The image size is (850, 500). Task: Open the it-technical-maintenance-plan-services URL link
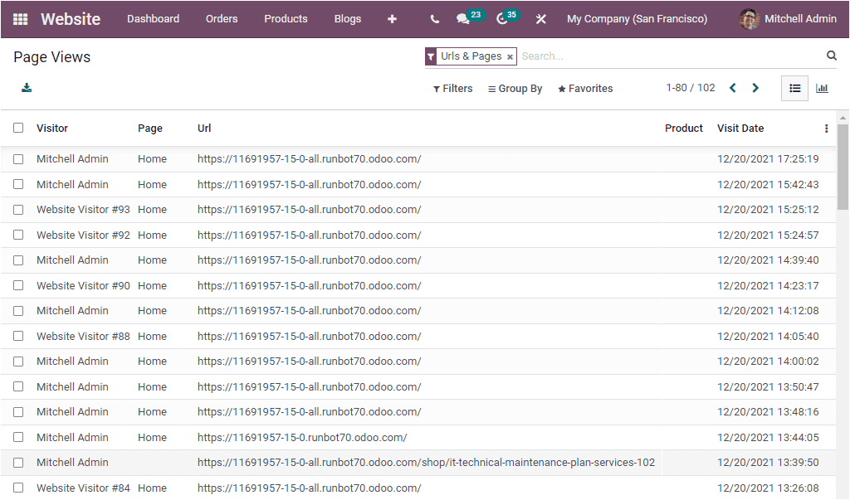pyautogui.click(x=425, y=462)
